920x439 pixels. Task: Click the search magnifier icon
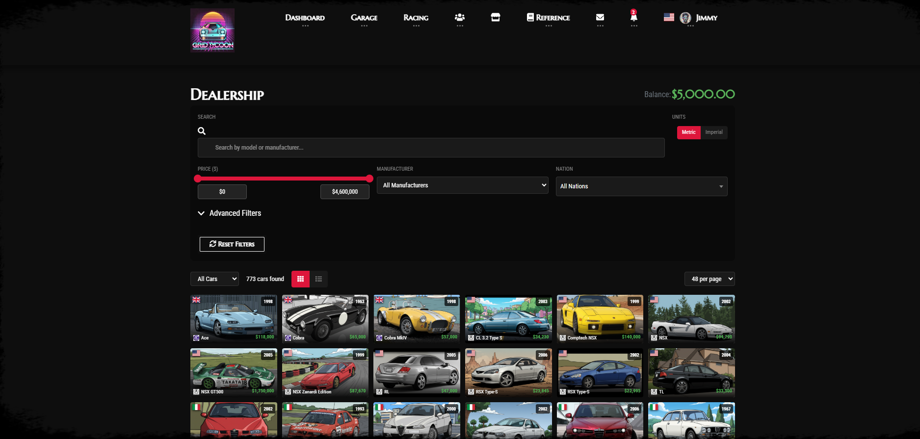click(202, 131)
